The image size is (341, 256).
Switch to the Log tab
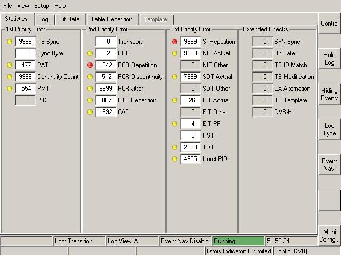pos(43,19)
